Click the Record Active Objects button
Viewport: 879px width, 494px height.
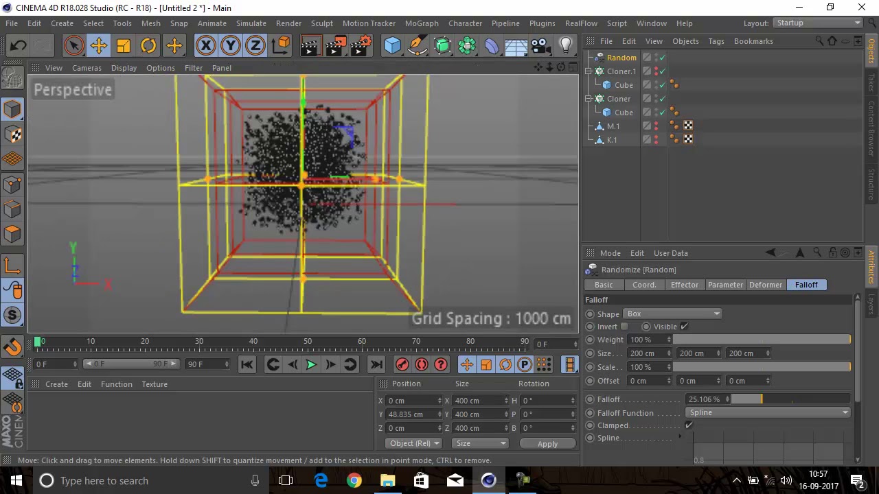(x=402, y=365)
